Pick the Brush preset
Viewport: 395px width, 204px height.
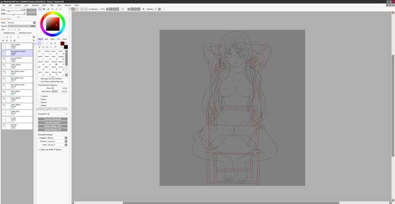[x=54, y=52]
